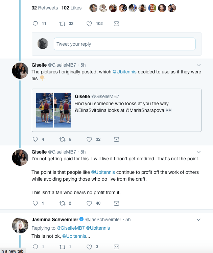Screen dimensions: 213x253
Task: Reply to Jasmina Schweimler's tweet
Action: [x=35, y=247]
